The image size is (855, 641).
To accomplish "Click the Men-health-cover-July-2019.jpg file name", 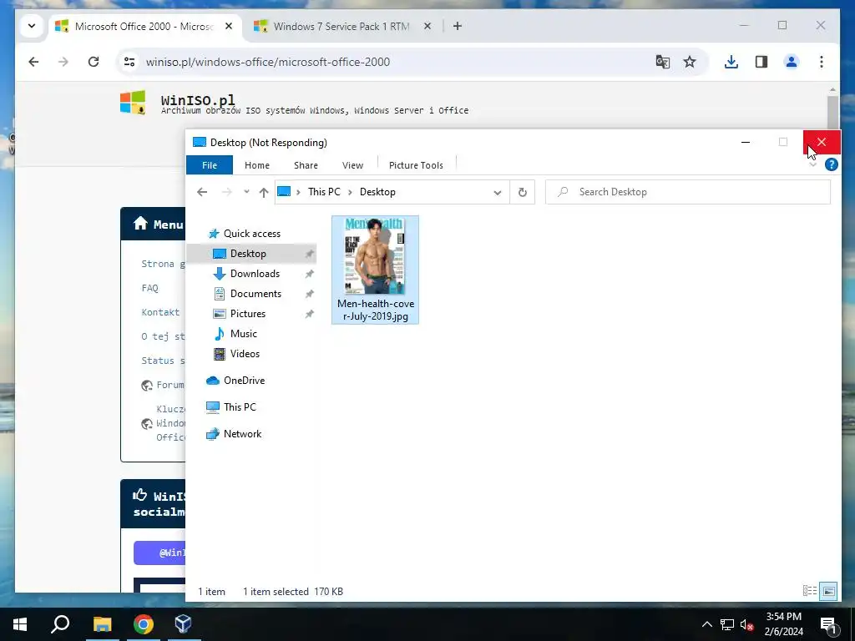I will tap(376, 310).
